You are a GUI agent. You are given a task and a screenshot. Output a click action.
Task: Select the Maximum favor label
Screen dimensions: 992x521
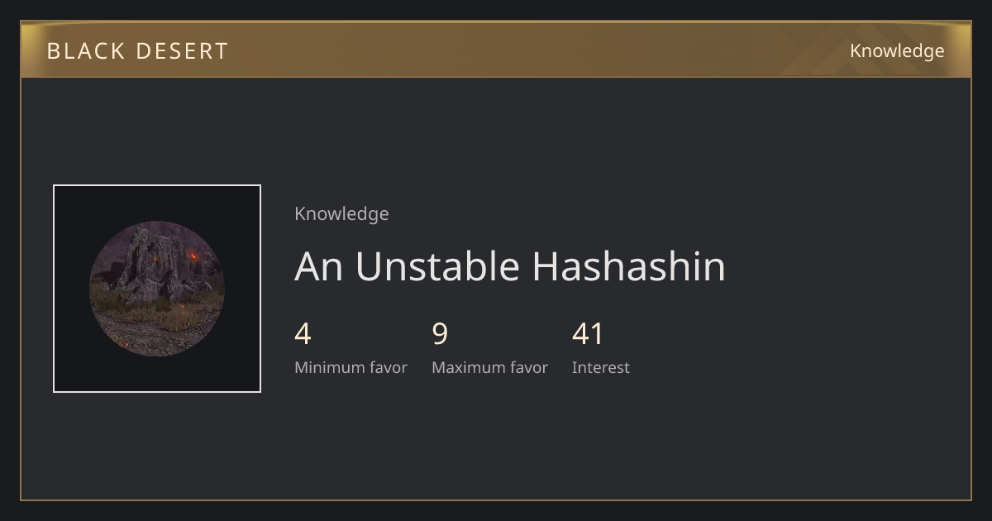[489, 368]
